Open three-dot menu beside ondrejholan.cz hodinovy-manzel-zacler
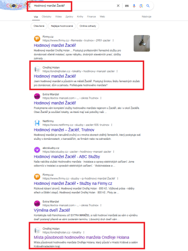This screenshot has width=188, height=251. pos(117,71)
